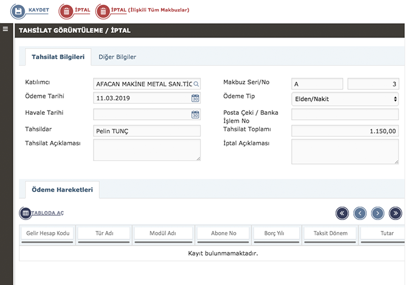
Task: Open the hamburger sidebar menu
Action: pyautogui.click(x=5, y=29)
